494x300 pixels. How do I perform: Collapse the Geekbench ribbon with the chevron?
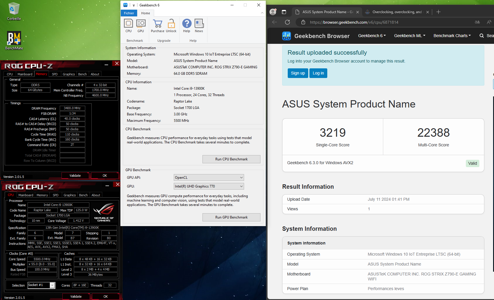coord(262,13)
